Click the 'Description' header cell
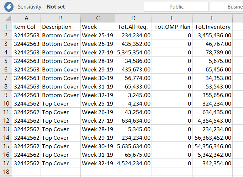 click(x=60, y=27)
